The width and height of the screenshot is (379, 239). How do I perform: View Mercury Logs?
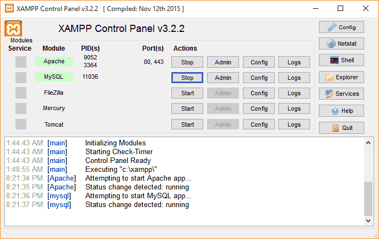click(294, 108)
